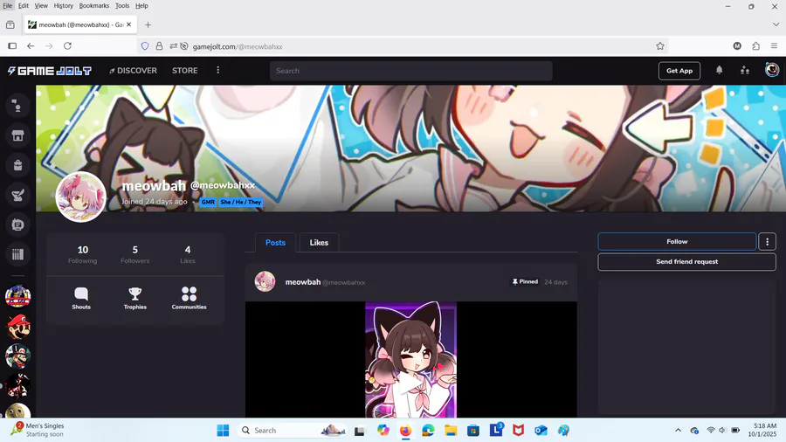Image resolution: width=786 pixels, height=442 pixels.
Task: Follow meowbah
Action: 677,242
